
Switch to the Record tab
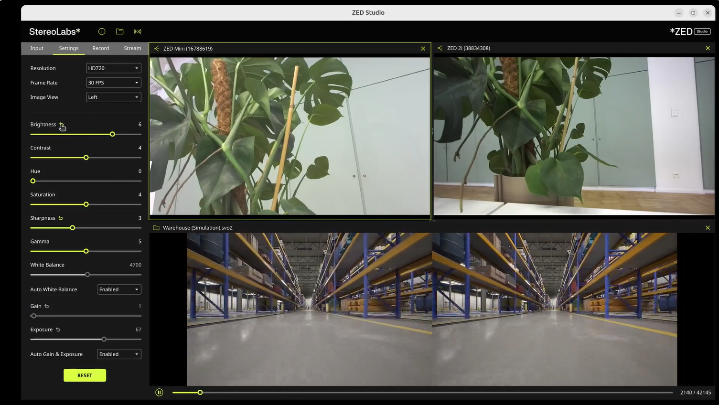point(100,48)
